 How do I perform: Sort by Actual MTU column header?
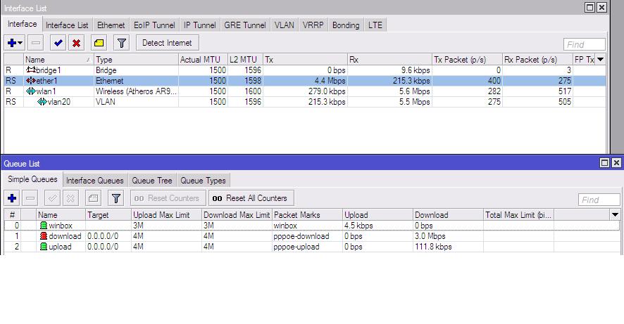point(203,60)
